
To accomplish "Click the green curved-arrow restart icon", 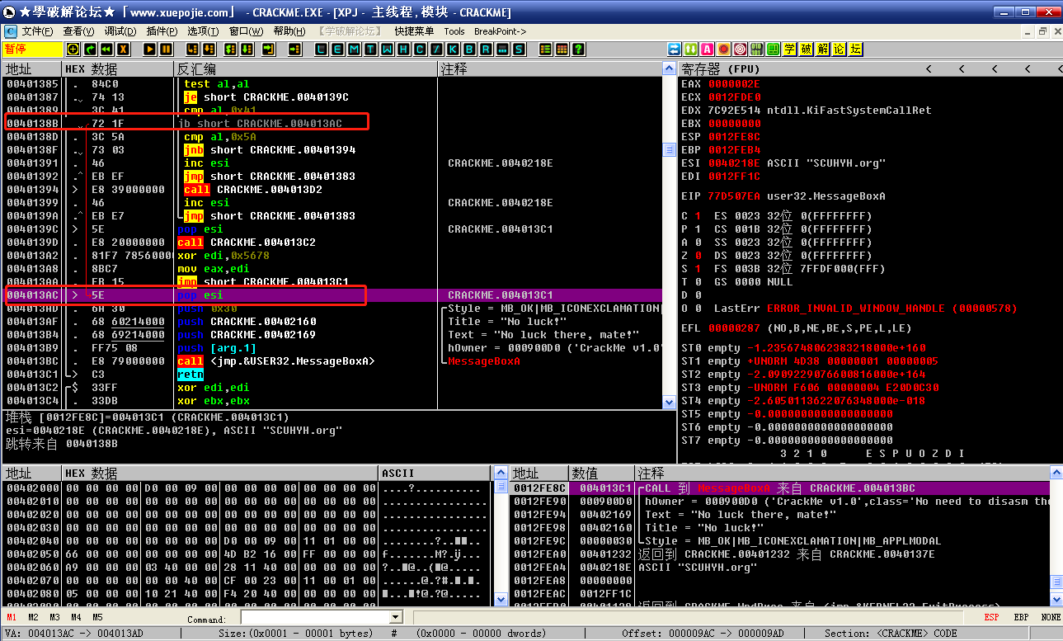I will [89, 49].
